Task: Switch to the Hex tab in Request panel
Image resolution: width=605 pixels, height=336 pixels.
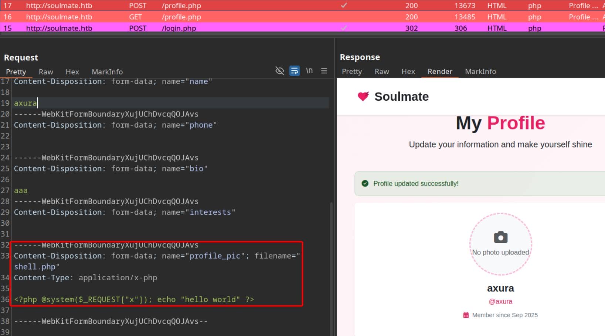Action: pyautogui.click(x=72, y=72)
